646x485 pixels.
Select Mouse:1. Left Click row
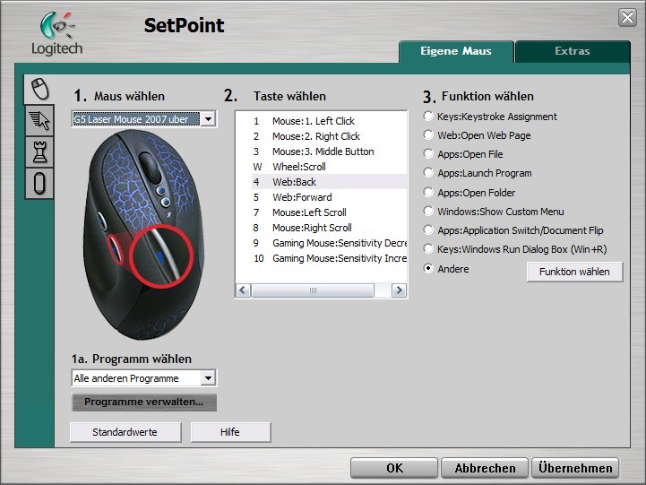[329, 121]
